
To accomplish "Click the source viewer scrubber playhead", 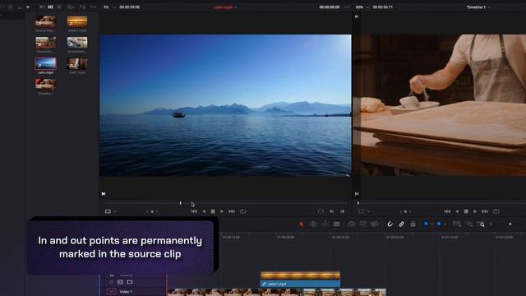I will coord(181,203).
